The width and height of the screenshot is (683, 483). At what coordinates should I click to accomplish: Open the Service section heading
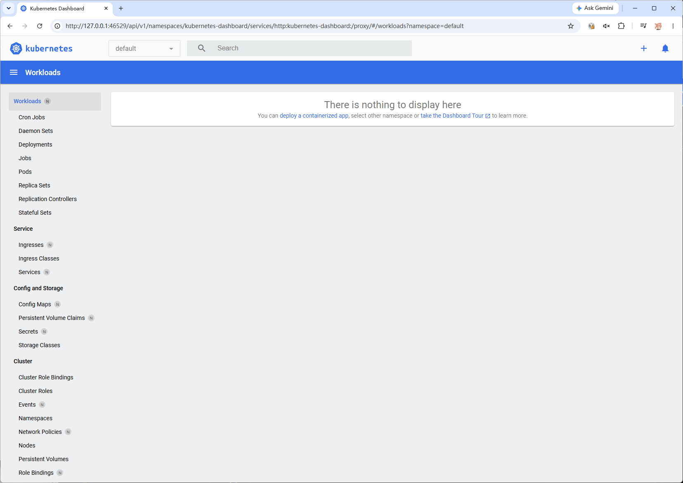[23, 229]
